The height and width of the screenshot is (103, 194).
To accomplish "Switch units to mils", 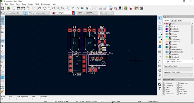I will (2, 36).
